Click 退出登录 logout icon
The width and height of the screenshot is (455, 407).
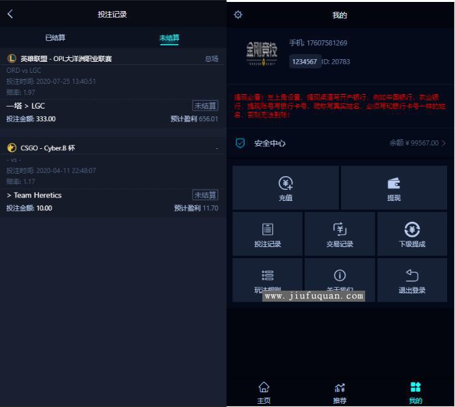pos(412,276)
